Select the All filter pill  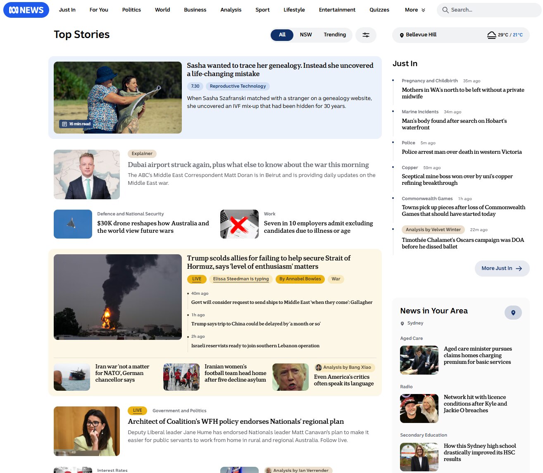coord(282,35)
